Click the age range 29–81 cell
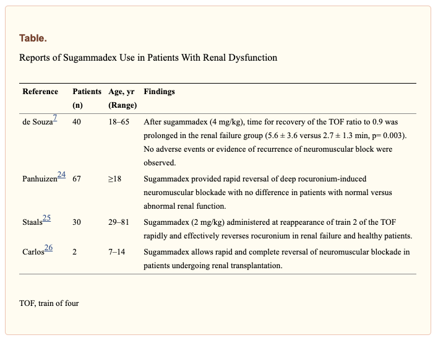 [x=118, y=222]
